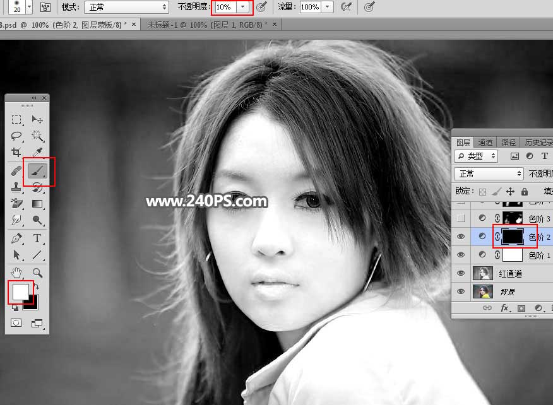
Task: Select the Line tool
Action: click(37, 254)
